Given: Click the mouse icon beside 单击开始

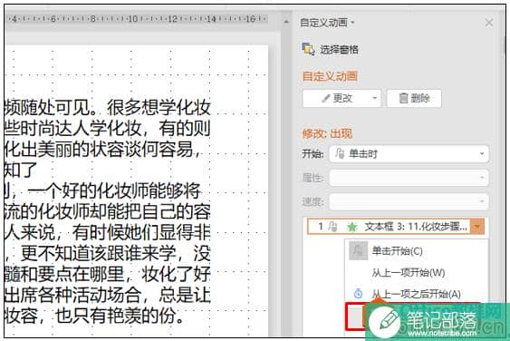Looking at the screenshot, I should 358,250.
